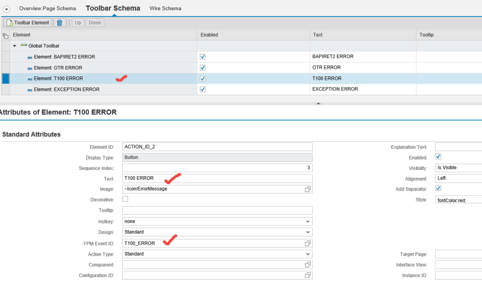Image resolution: width=482 pixels, height=283 pixels.
Task: Open value help for Component field
Action: click(x=308, y=265)
